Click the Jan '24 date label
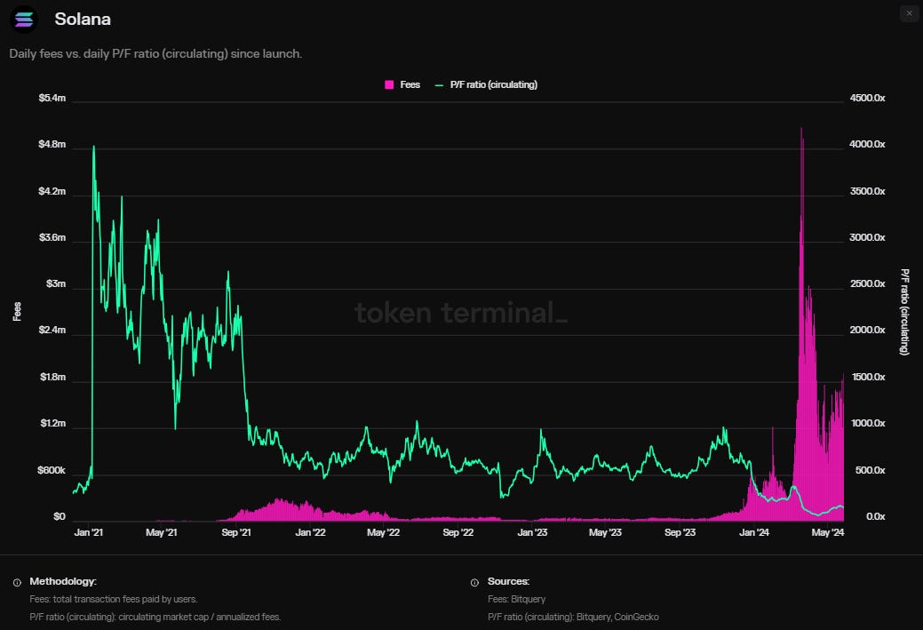The width and height of the screenshot is (923, 630). click(754, 533)
